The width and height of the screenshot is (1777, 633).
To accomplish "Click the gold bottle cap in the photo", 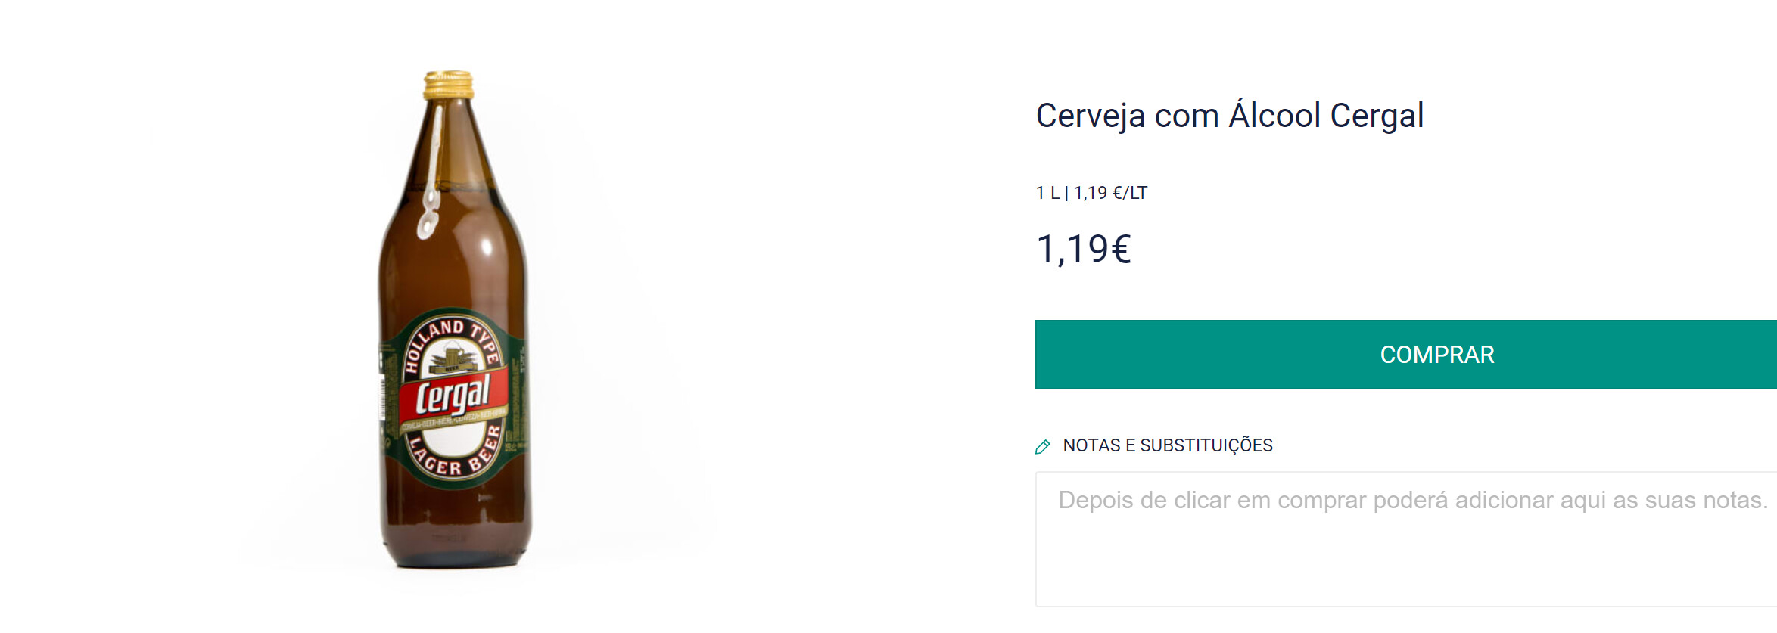I will coord(448,85).
